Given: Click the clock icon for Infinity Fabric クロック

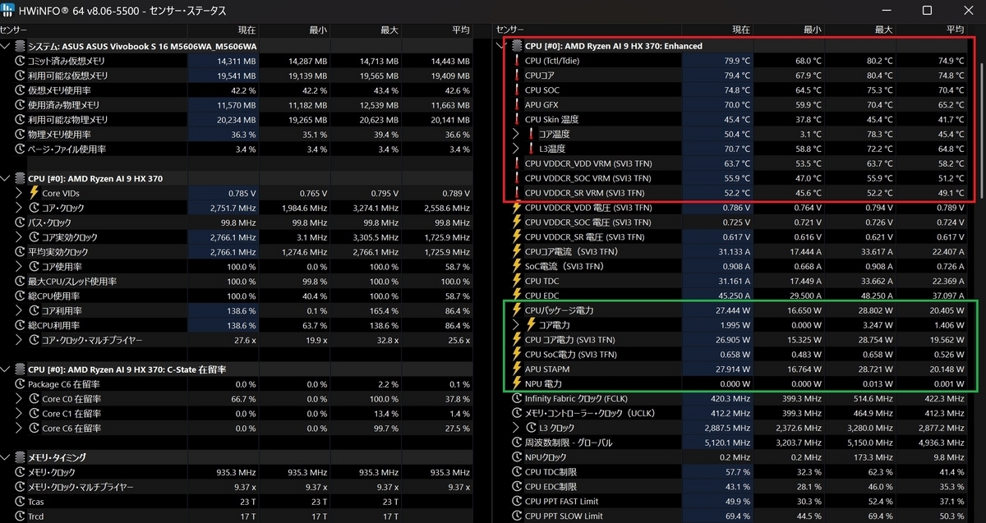Looking at the screenshot, I should coord(517,399).
